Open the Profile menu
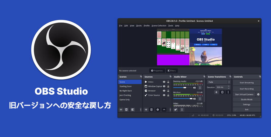 147,26
